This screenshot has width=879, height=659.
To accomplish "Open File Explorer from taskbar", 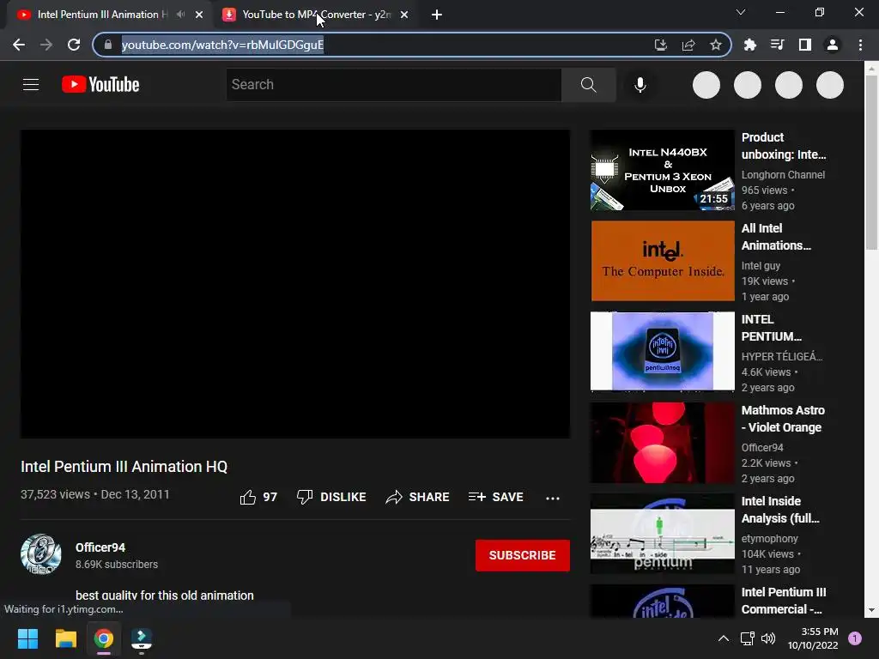I will (65, 638).
